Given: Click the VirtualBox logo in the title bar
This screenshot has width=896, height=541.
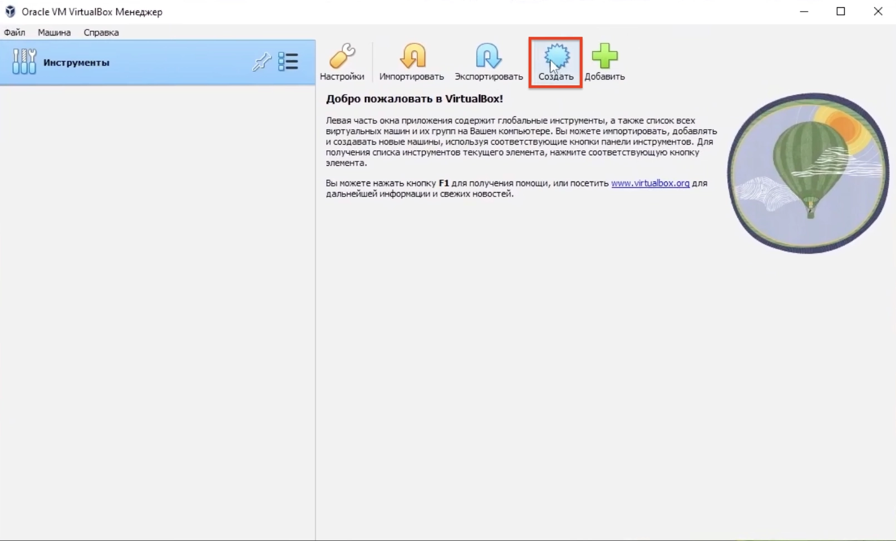Looking at the screenshot, I should (9, 11).
